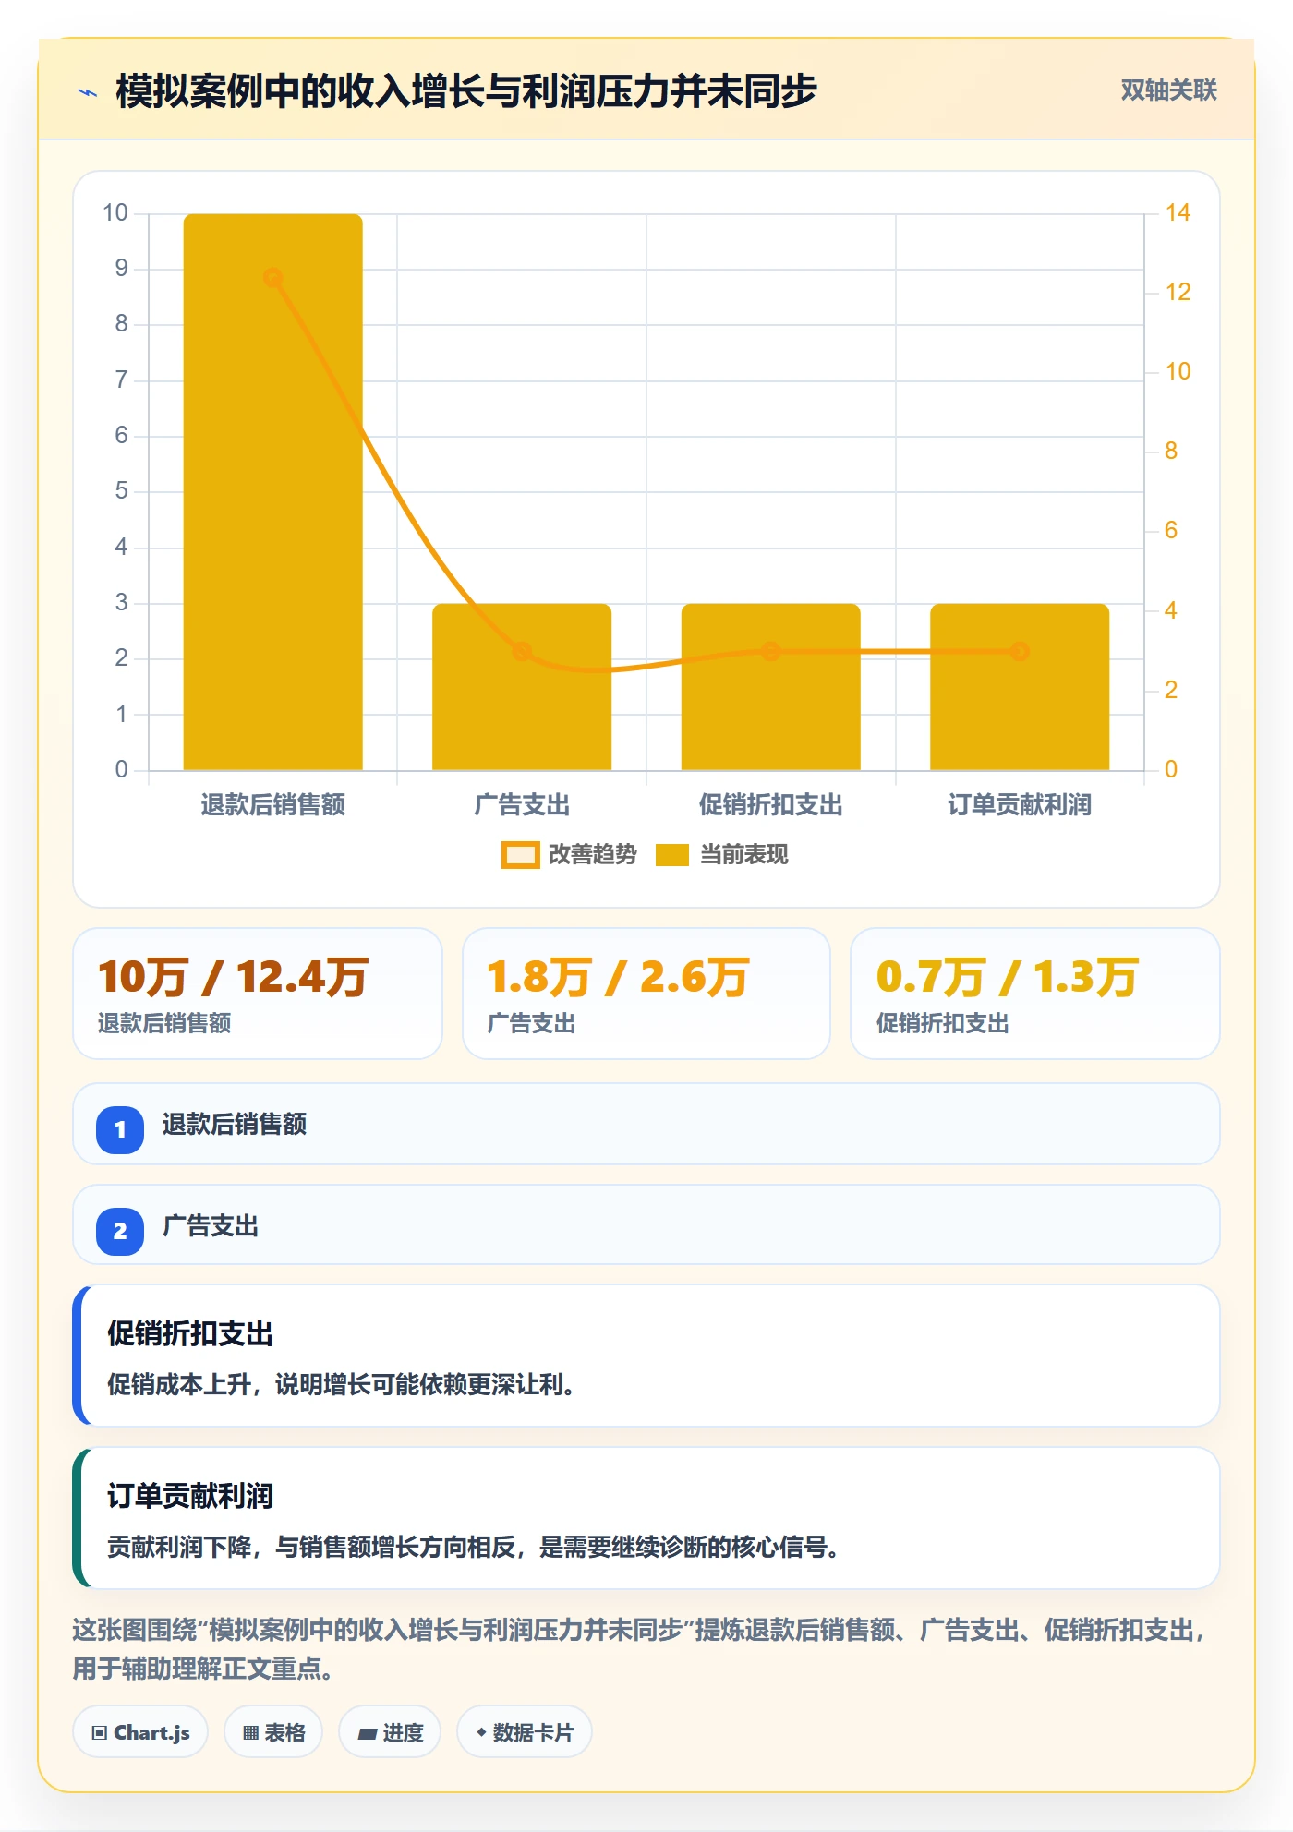Select the 退款后销售额 list row
Screen dimensions: 1293x1832
click(x=646, y=1124)
